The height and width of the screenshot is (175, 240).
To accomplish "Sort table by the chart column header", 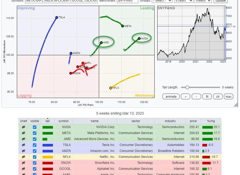I will pyautogui.click(x=24, y=121).
